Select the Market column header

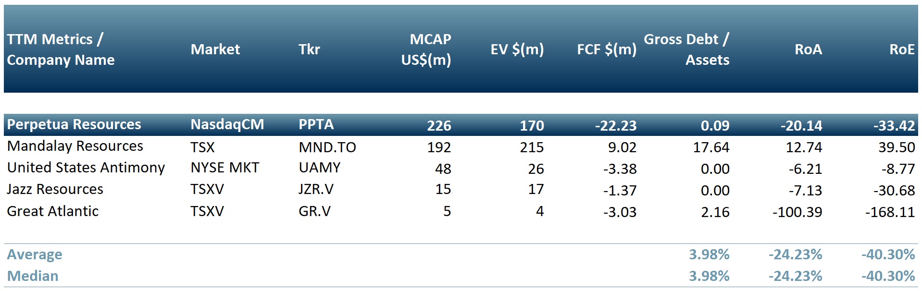click(x=215, y=49)
